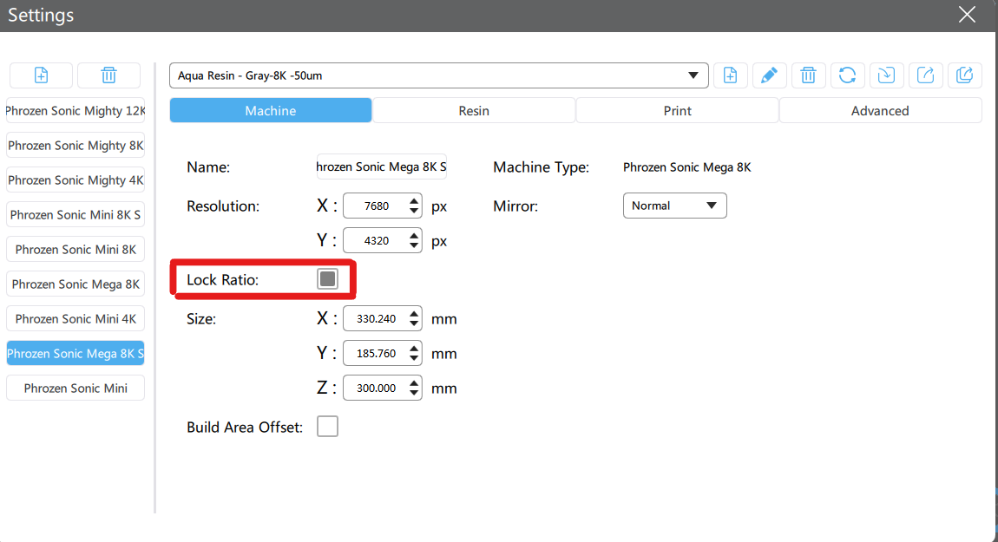
Task: Add a new machine in left sidebar
Action: (41, 75)
